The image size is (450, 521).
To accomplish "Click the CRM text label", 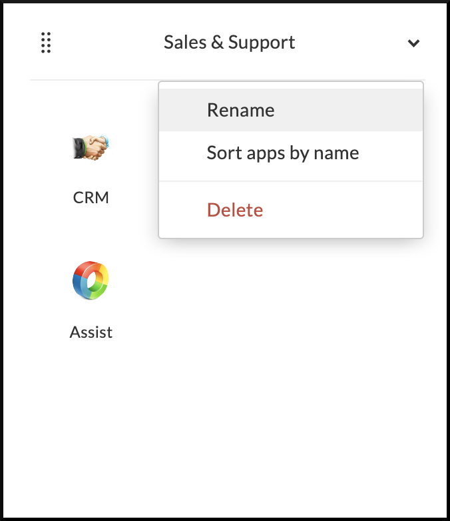I will click(91, 198).
